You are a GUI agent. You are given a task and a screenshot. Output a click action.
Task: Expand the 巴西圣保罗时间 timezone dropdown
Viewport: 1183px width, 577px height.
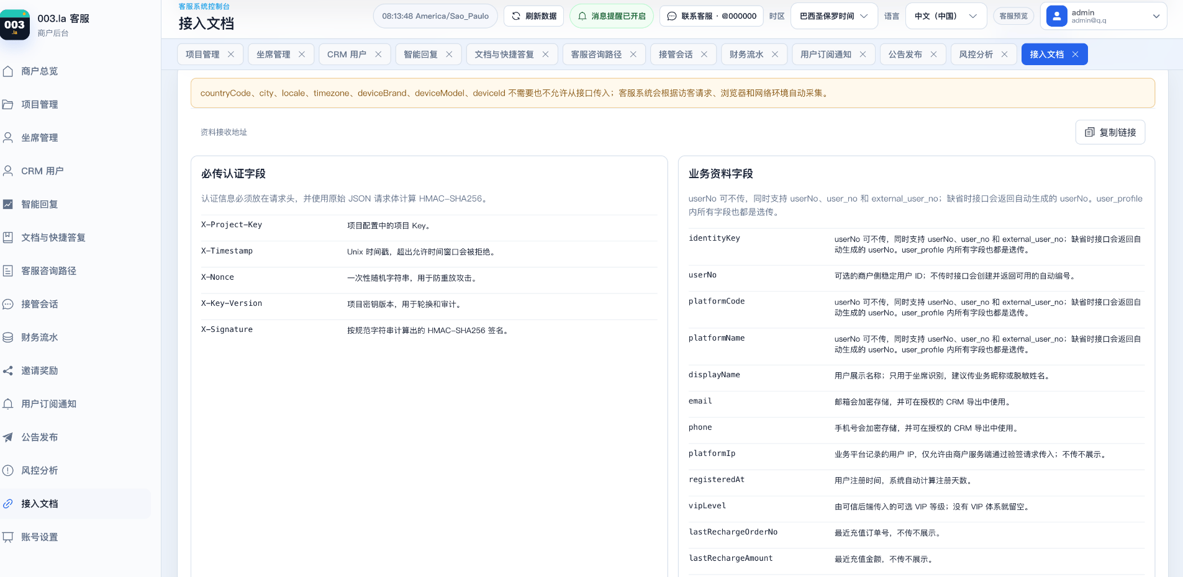click(x=834, y=16)
